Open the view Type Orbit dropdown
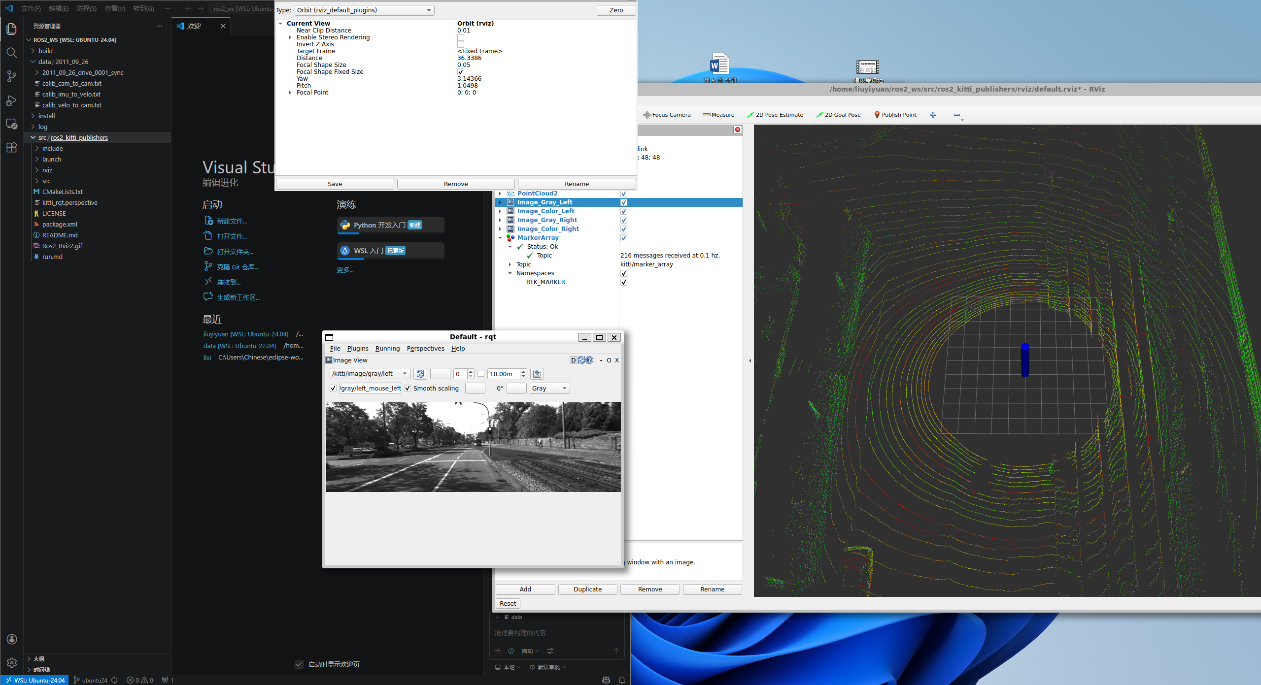1261x685 pixels. coord(365,10)
